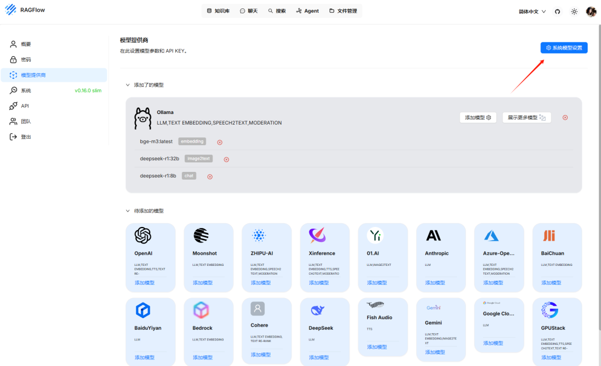Click the 01.AI logo icon

(375, 235)
